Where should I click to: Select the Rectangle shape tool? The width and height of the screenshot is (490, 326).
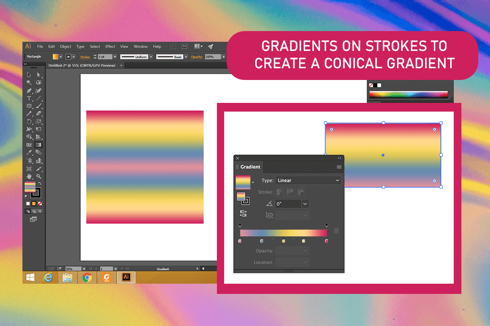tap(29, 106)
